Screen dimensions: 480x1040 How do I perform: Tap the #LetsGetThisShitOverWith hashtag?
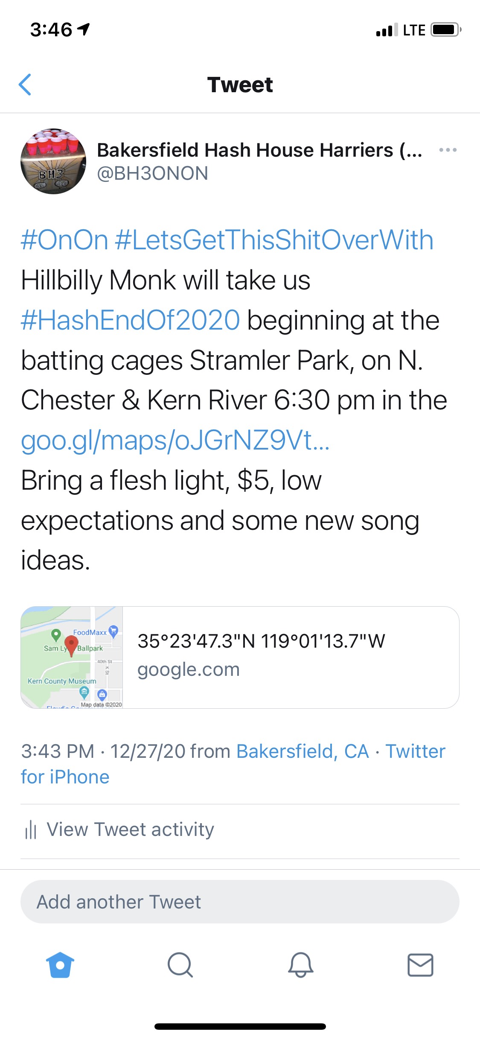click(274, 240)
